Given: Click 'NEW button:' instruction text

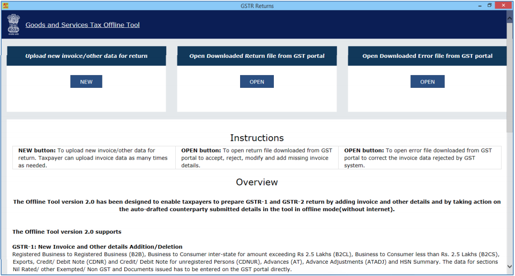Looking at the screenshot, I should pyautogui.click(x=37, y=151).
